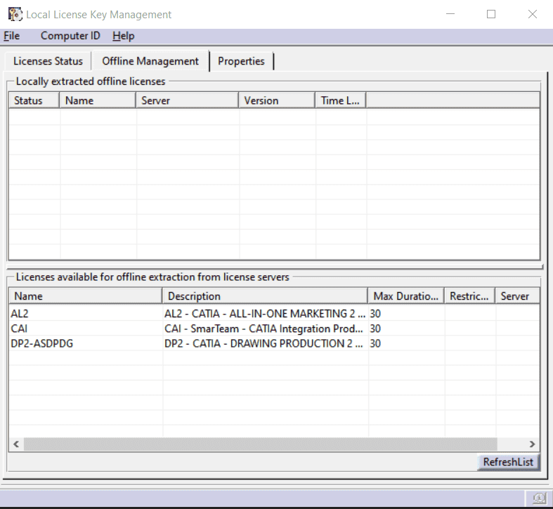Image resolution: width=553 pixels, height=509 pixels.
Task: Maximize the Local License Key Management window
Action: [491, 14]
